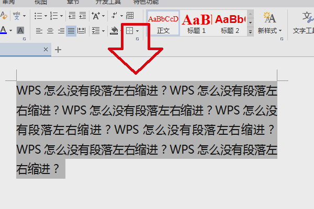
Task: Apply numbered list formatting
Action: [x=54, y=16]
